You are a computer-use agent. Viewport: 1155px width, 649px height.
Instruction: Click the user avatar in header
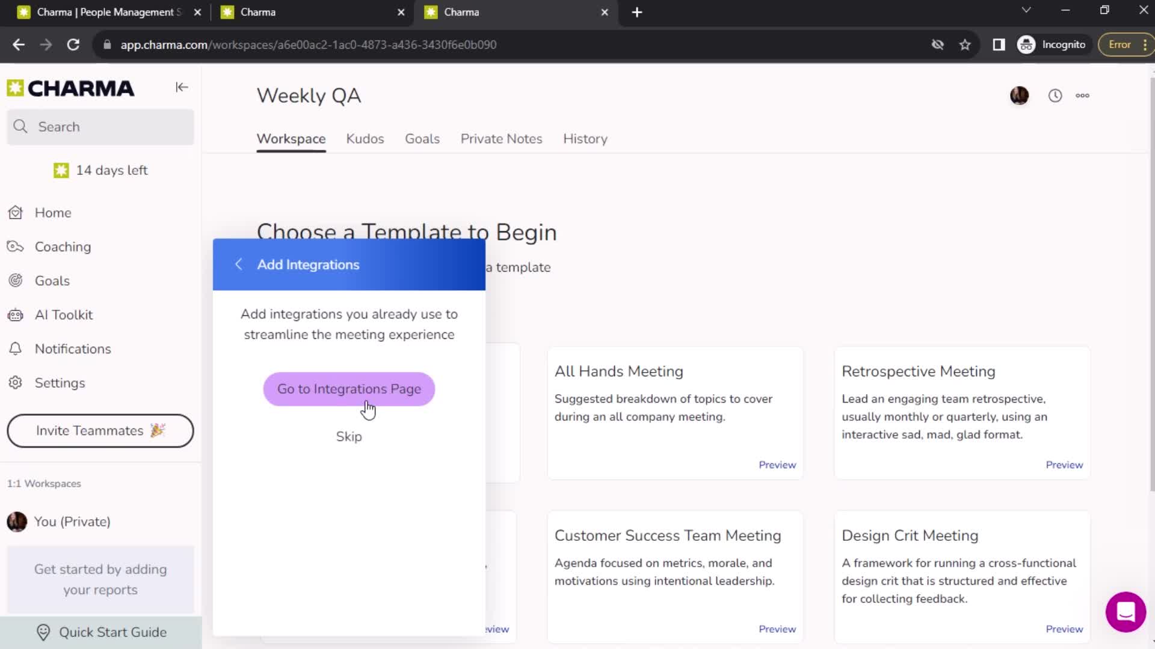point(1019,96)
